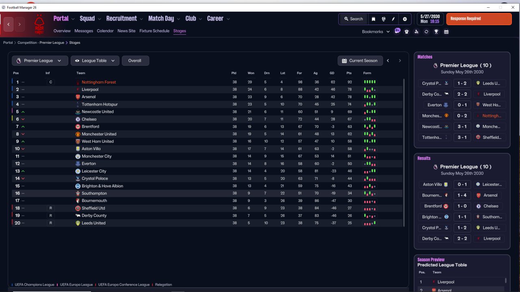
Task: Click the Overall filter button
Action: [x=135, y=61]
